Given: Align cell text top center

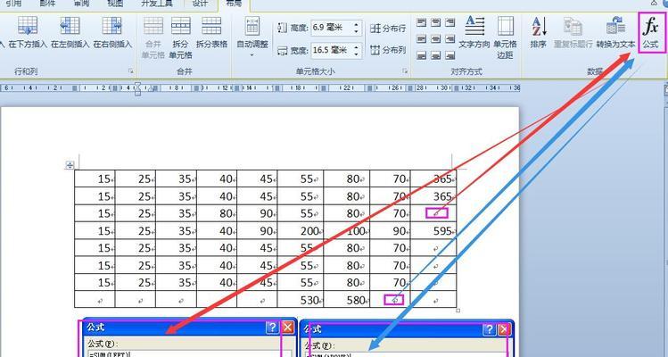Looking at the screenshot, I should point(435,22).
